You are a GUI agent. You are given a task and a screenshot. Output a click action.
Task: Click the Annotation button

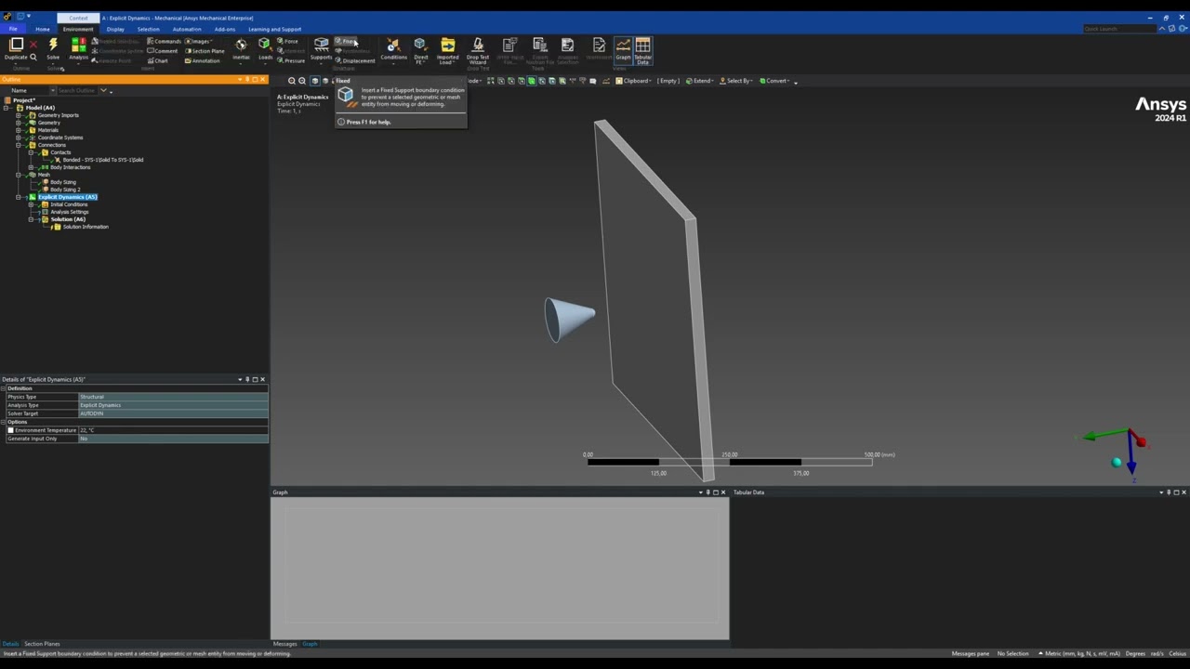coord(203,60)
